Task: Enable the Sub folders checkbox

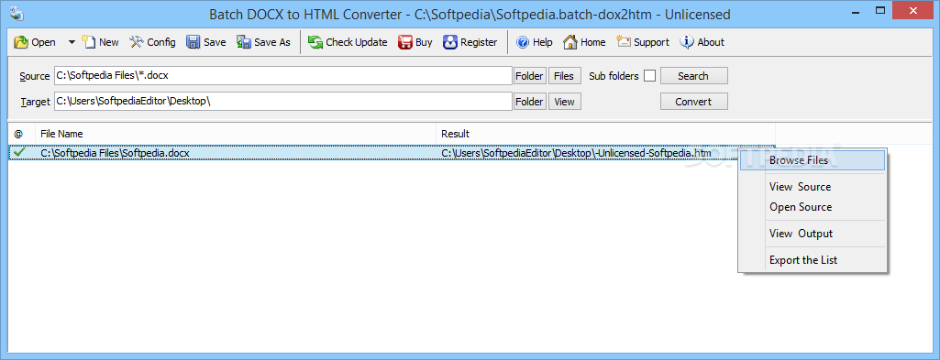Action: coord(649,76)
